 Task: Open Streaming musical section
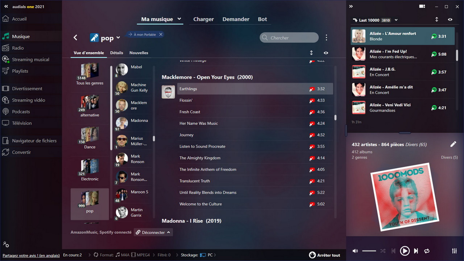(30, 59)
